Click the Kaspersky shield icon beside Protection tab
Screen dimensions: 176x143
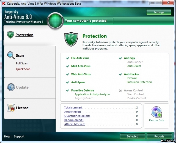coord(10,35)
